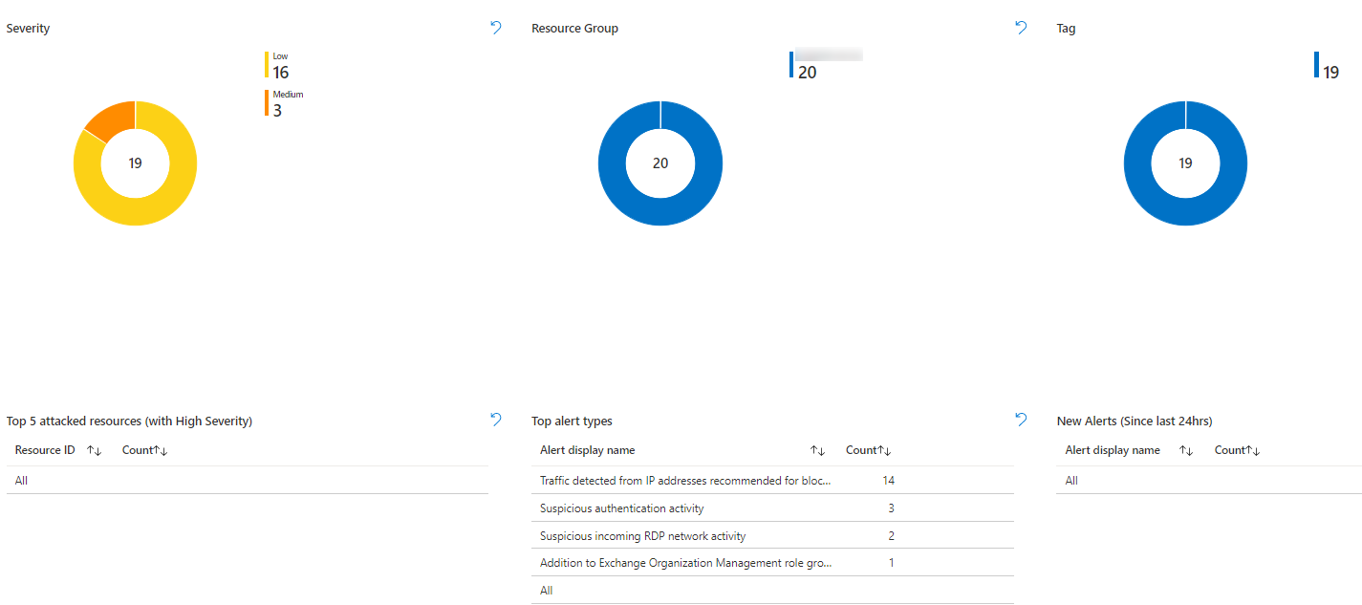The height and width of the screenshot is (605, 1362).
Task: Sort attacked resources by Resource ID
Action: coord(94,450)
